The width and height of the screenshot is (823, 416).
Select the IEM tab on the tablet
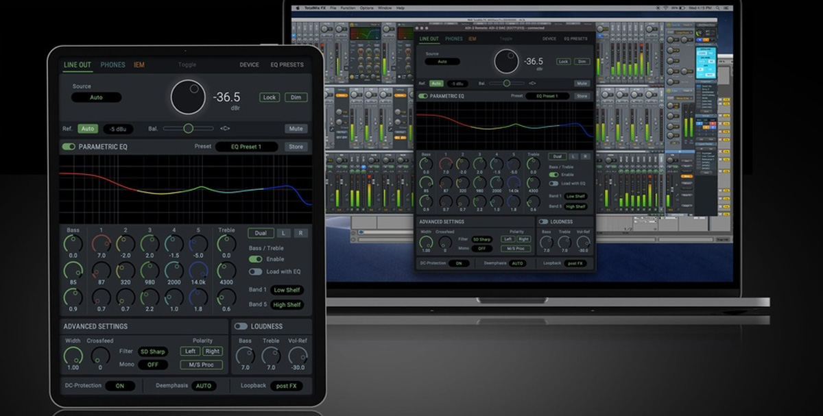[x=139, y=65]
